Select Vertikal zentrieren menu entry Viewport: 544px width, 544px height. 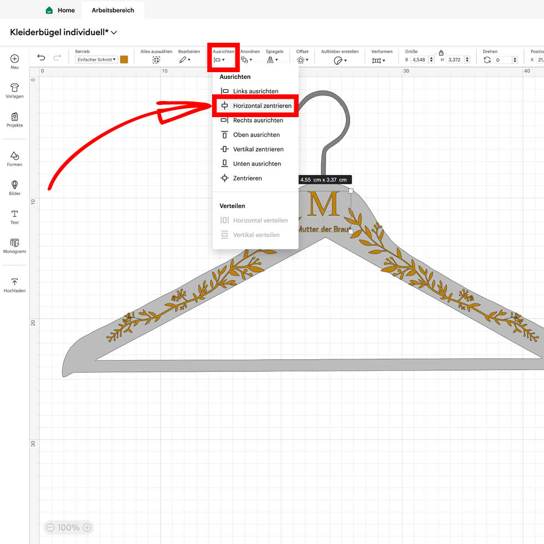[x=258, y=149]
